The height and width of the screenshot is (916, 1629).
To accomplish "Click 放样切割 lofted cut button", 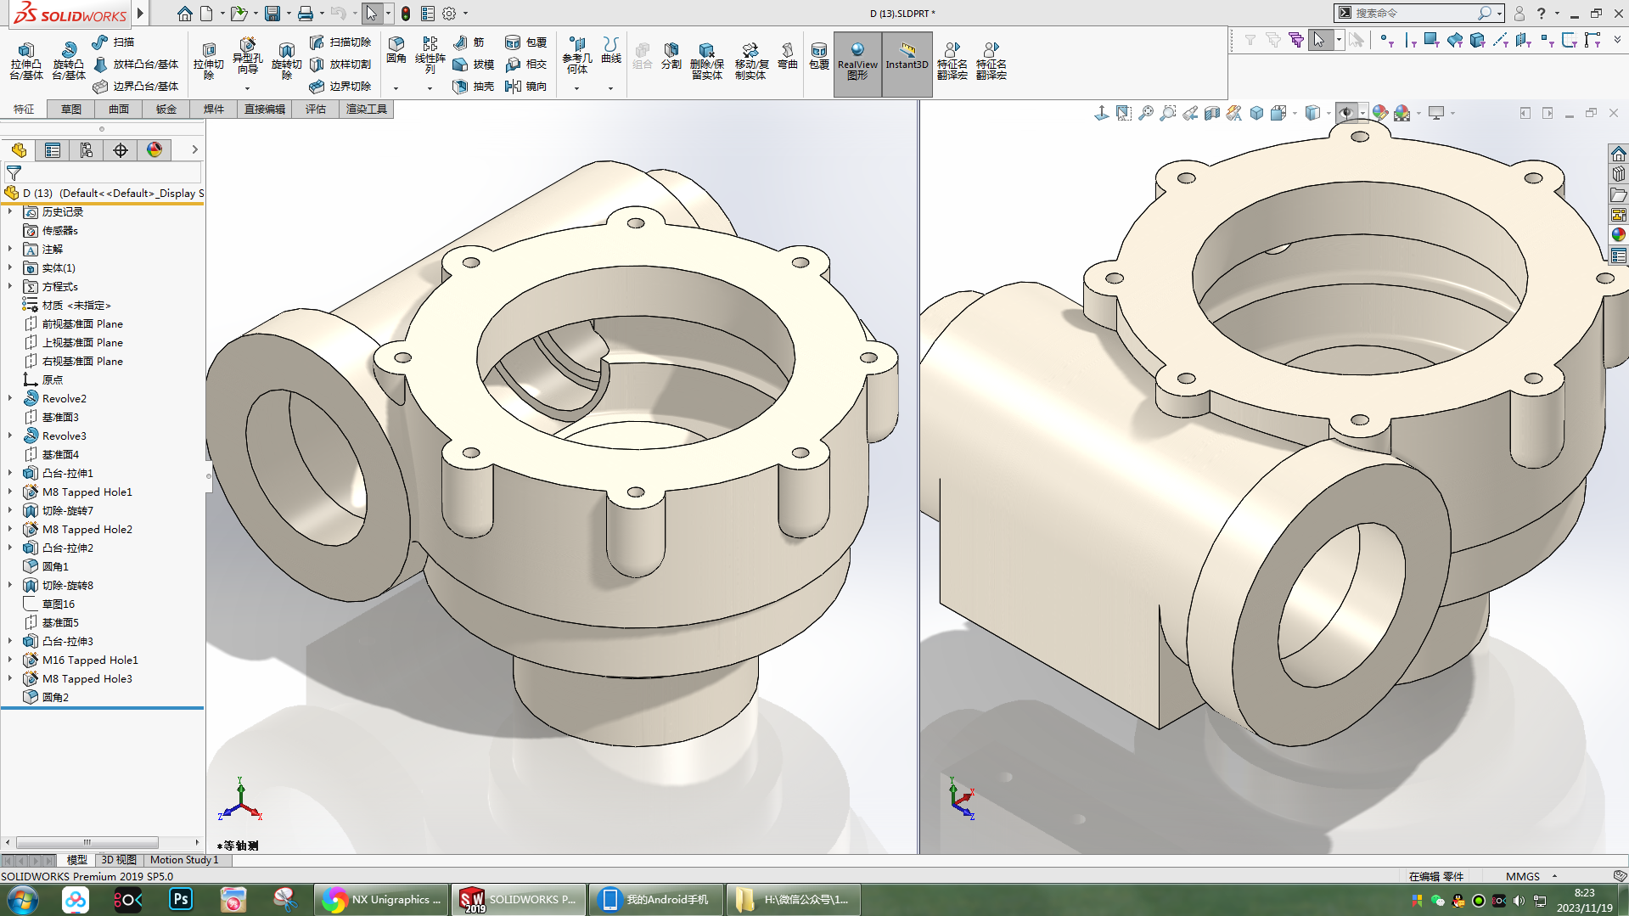I will (x=340, y=64).
